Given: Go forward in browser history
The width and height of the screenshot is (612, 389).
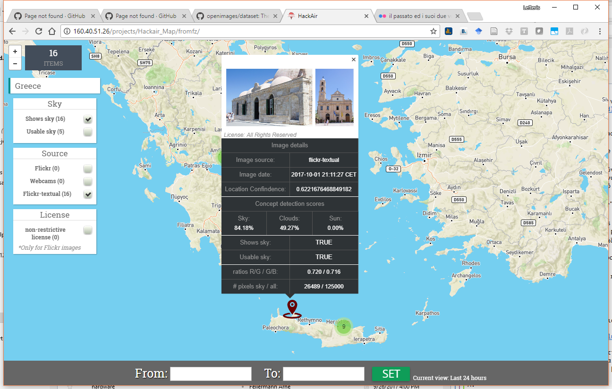Looking at the screenshot, I should (x=26, y=31).
